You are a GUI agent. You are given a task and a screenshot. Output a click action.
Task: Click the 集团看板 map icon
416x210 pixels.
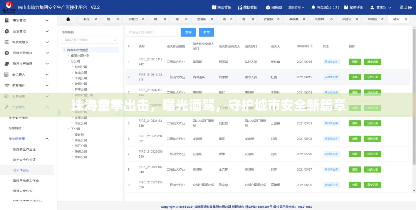[214, 7]
